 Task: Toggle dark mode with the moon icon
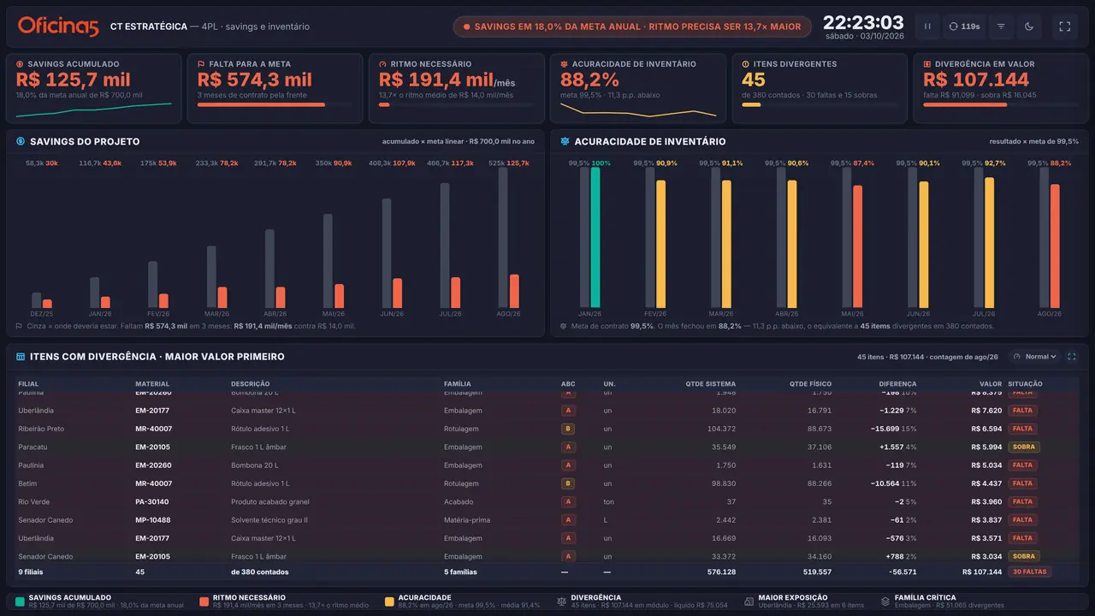pyautogui.click(x=1029, y=27)
